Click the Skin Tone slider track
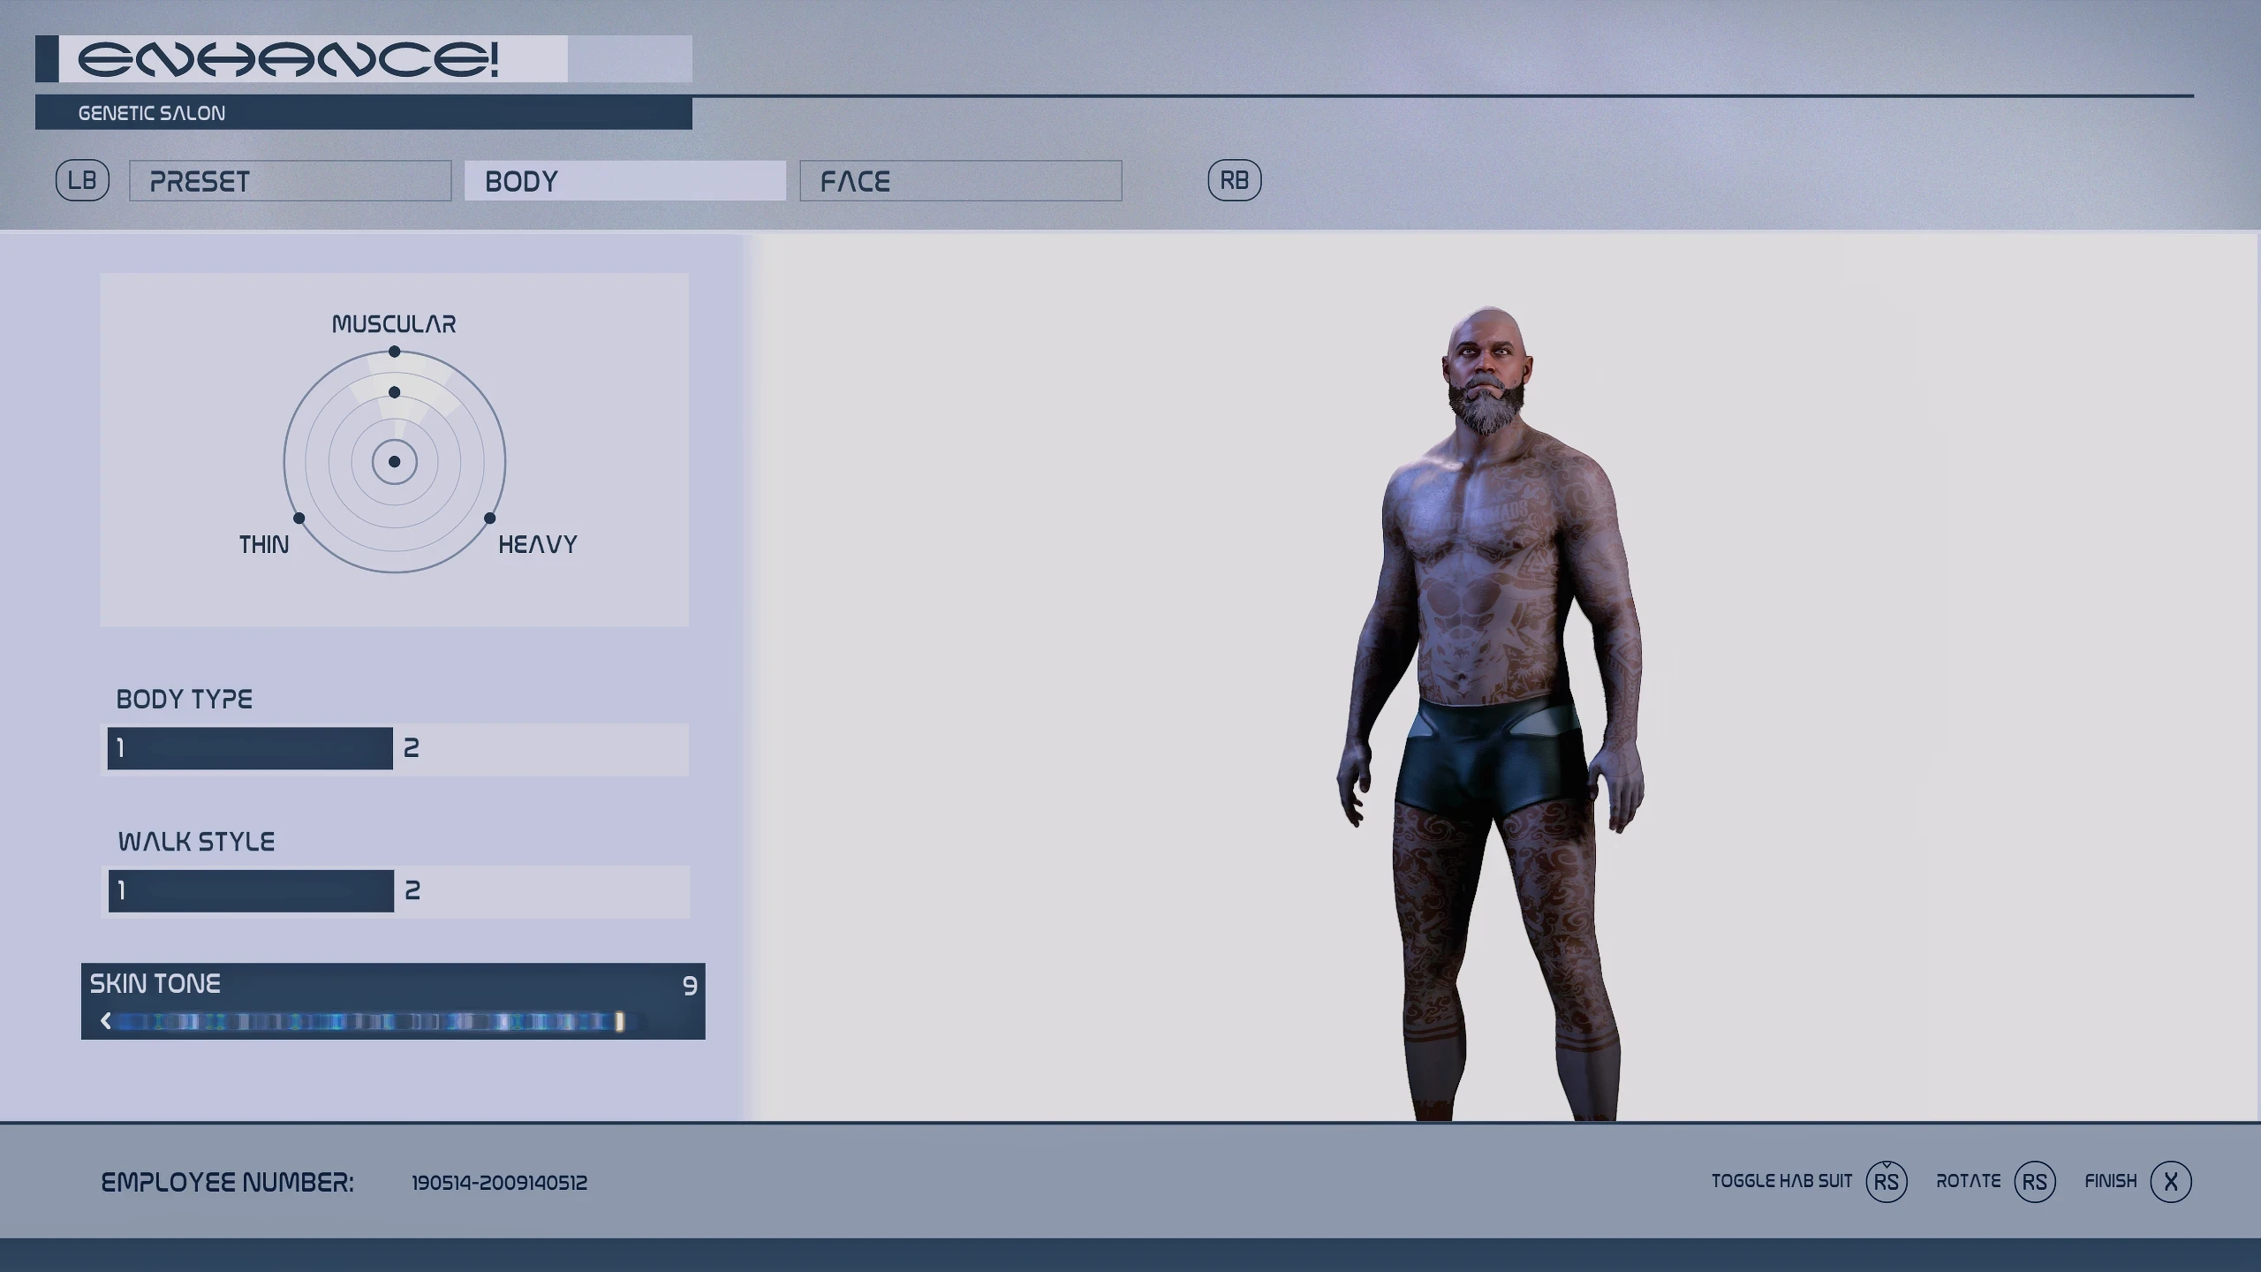 click(x=371, y=1022)
